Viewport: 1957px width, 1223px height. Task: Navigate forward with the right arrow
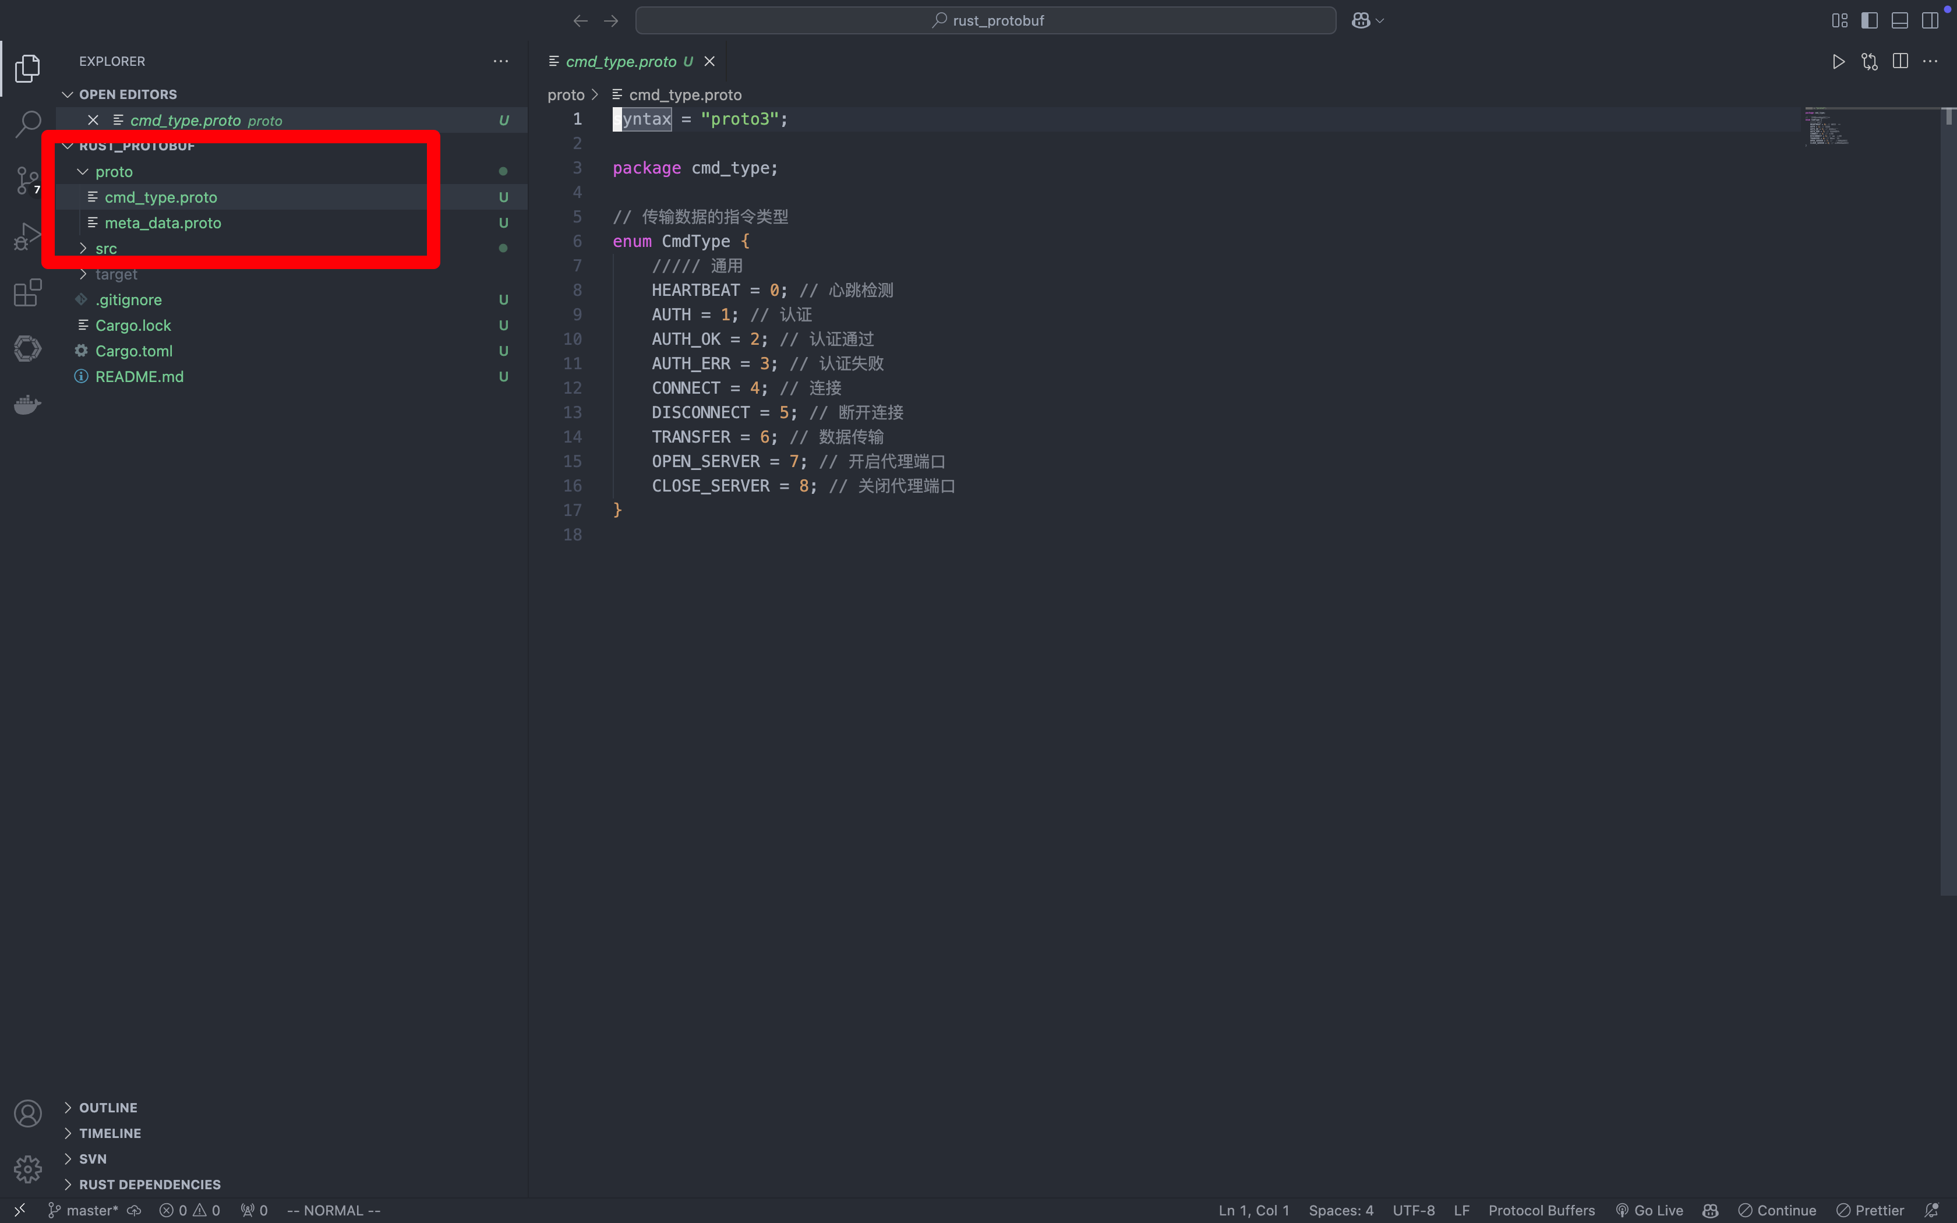[x=612, y=20]
